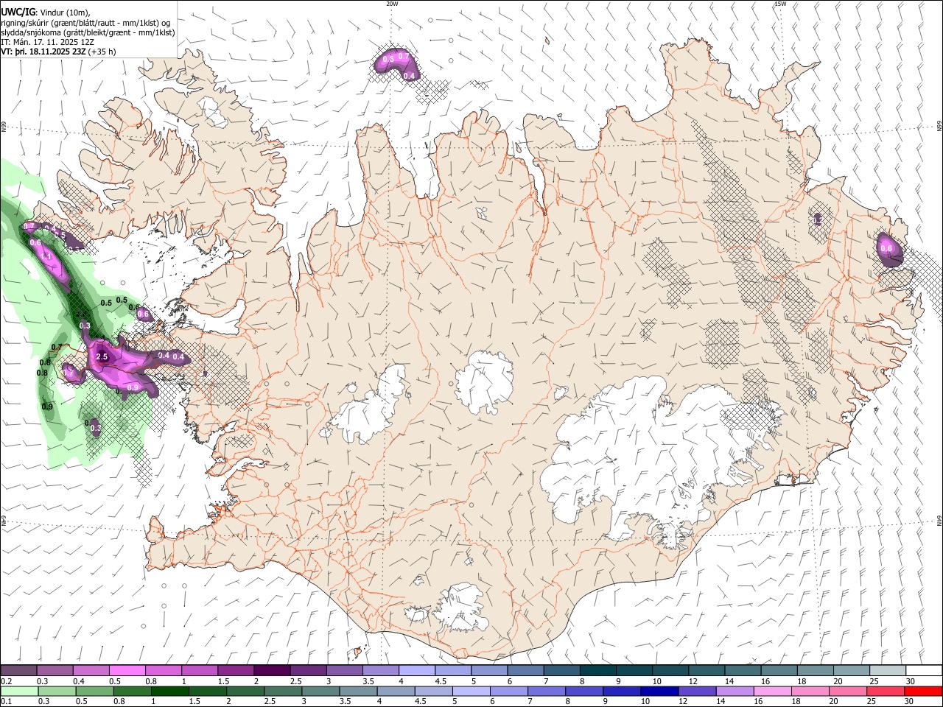This screenshot has height=707, width=943.
Task: Click the Mýrdalsjökull glacier near the south coast
Action: (461, 608)
